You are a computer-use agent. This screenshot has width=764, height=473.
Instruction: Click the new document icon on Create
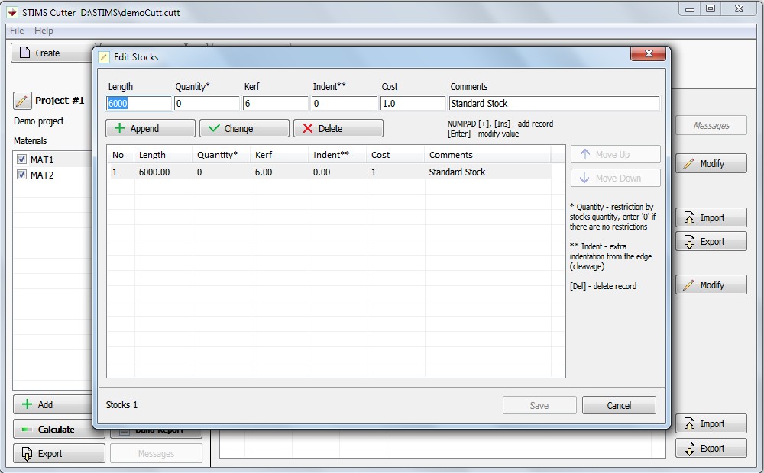[x=25, y=52]
